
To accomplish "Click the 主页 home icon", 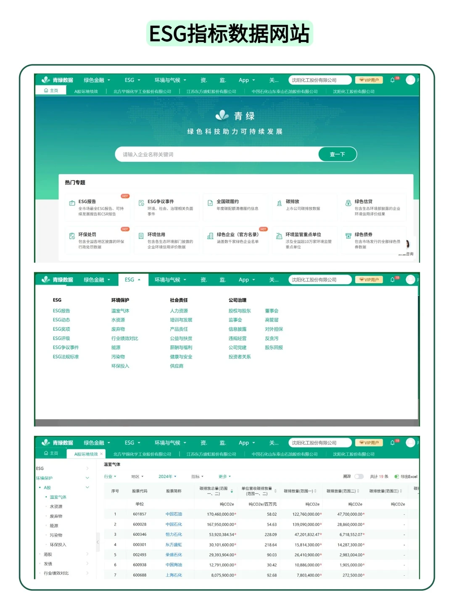I will pos(46,90).
